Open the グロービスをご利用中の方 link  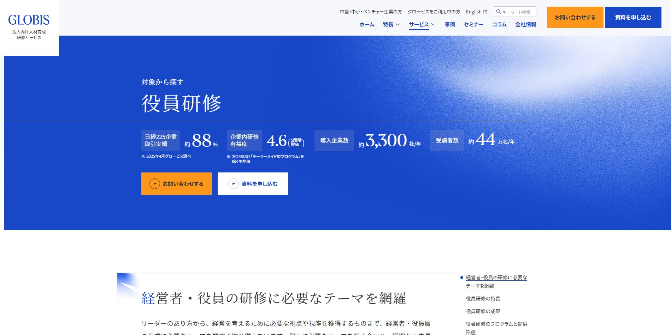[434, 12]
